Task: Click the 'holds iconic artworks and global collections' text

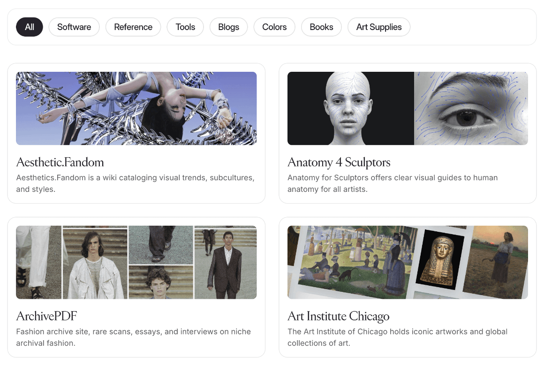Action: [x=397, y=337]
